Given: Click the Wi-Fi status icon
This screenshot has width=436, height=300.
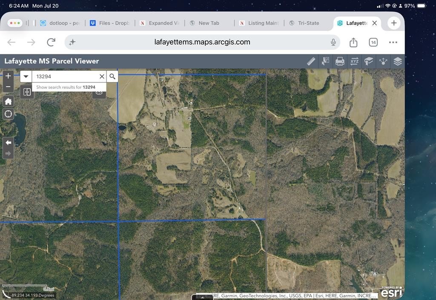Looking at the screenshot, I should coord(387,6).
